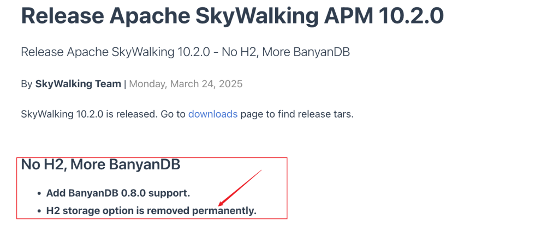Click the Monday, March 24, 2025 date
The width and height of the screenshot is (559, 238).
point(186,84)
